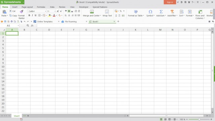
Task: Open the Spreadsheets application menu arrow
Action: (23, 2)
